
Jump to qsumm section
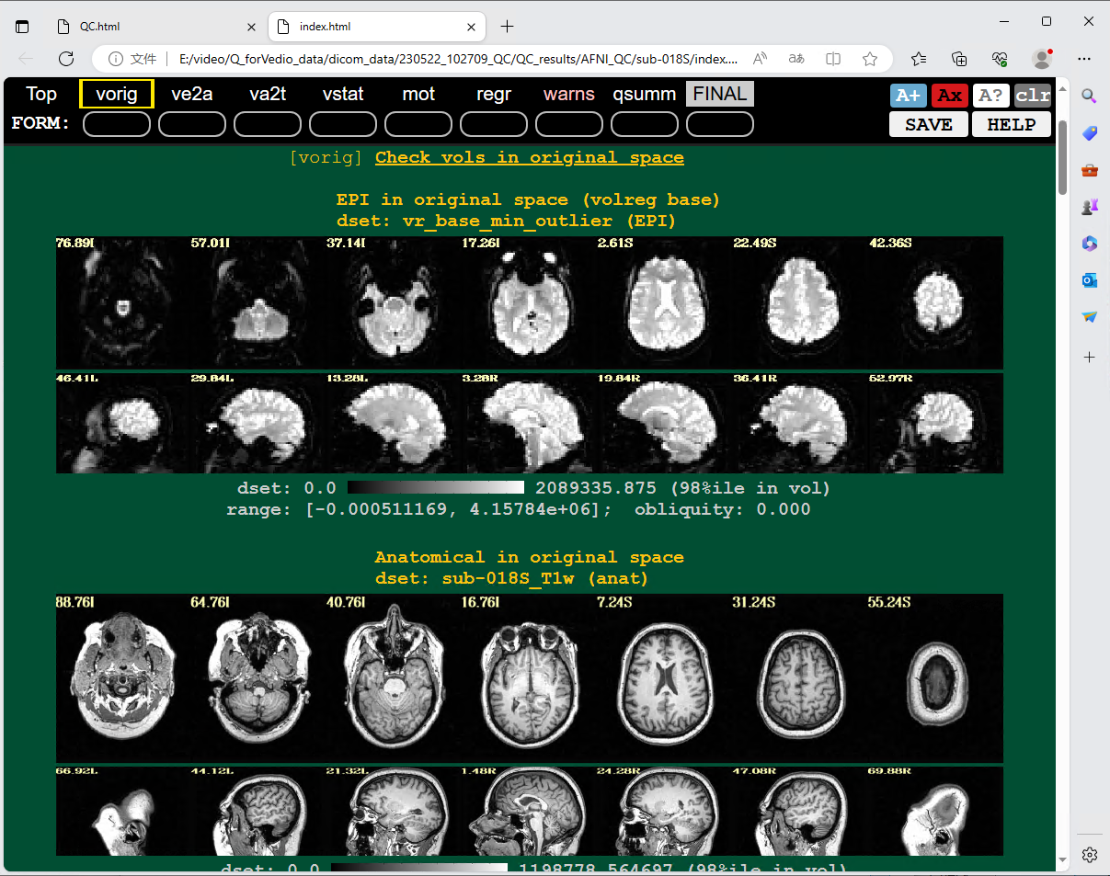click(x=645, y=94)
